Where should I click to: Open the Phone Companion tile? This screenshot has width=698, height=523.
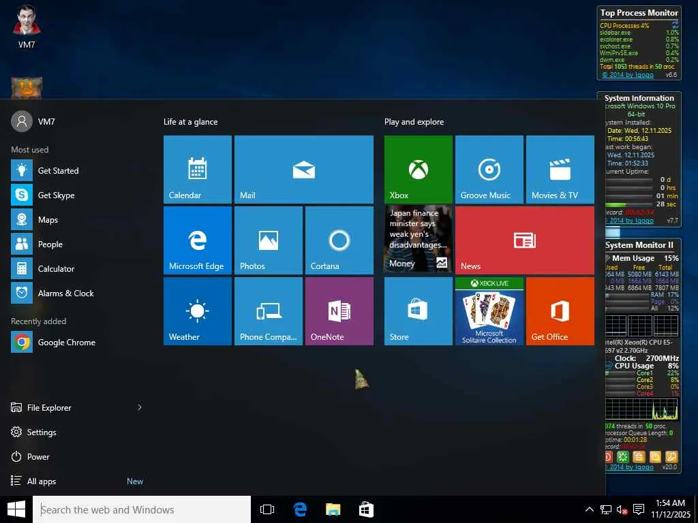click(x=269, y=311)
